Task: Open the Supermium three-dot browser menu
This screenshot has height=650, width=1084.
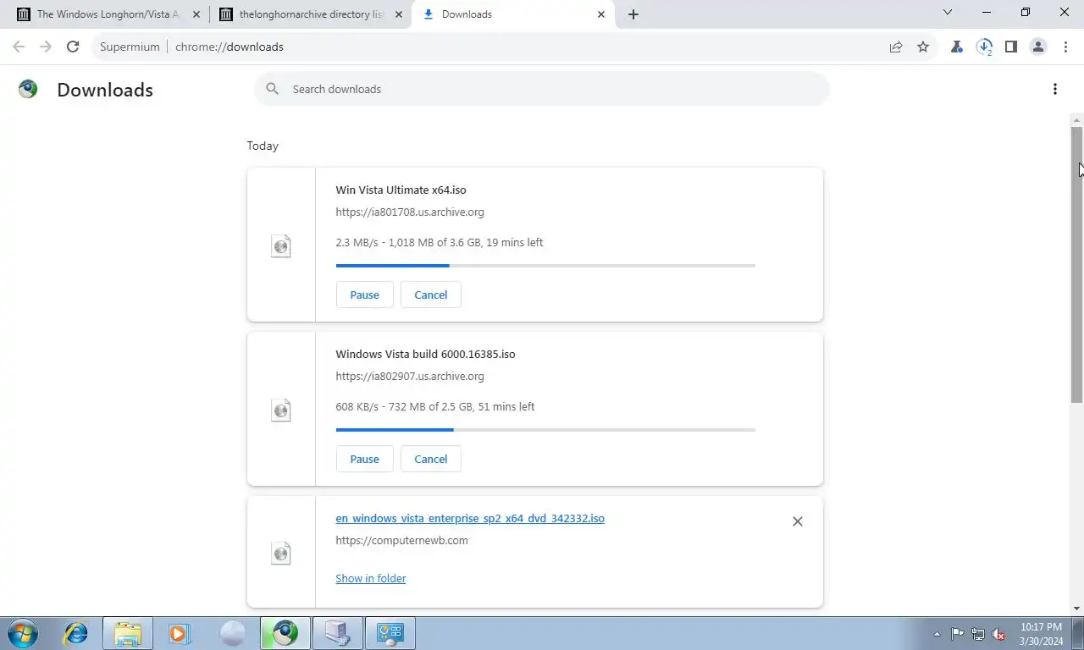Action: [x=1065, y=47]
